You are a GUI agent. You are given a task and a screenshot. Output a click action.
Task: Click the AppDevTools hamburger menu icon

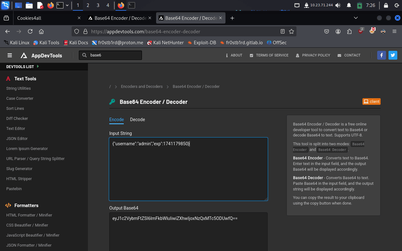tap(10, 55)
